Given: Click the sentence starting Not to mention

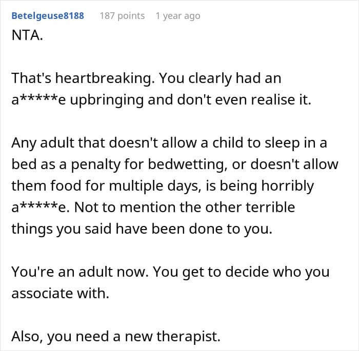Looking at the screenshot, I should click(x=185, y=207).
